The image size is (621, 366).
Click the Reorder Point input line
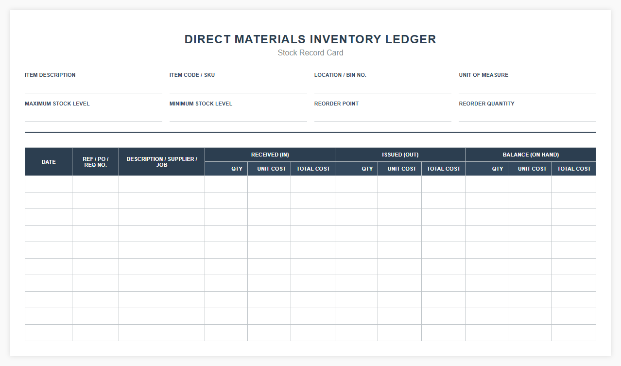pos(383,115)
